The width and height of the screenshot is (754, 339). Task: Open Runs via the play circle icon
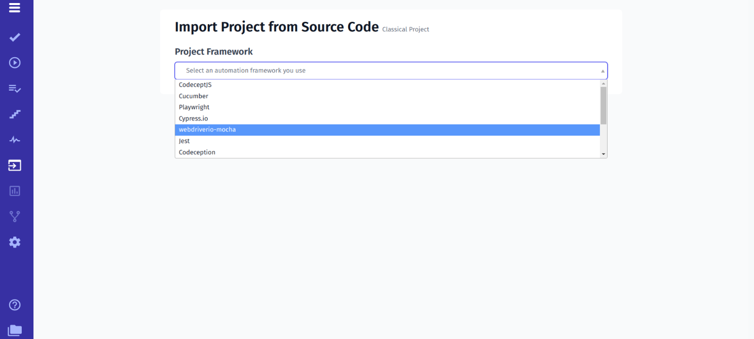click(14, 62)
